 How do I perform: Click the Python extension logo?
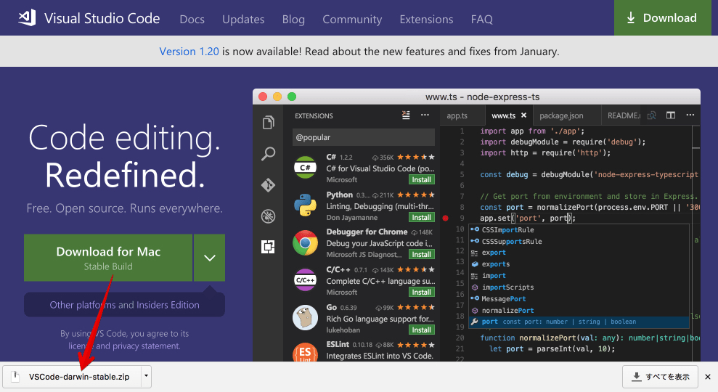[x=306, y=205]
